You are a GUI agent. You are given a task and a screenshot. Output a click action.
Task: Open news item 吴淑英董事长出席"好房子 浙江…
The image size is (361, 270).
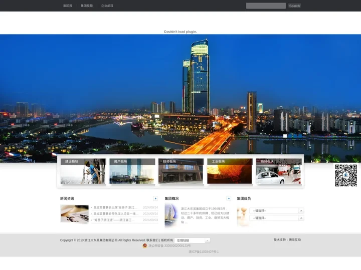115,207
